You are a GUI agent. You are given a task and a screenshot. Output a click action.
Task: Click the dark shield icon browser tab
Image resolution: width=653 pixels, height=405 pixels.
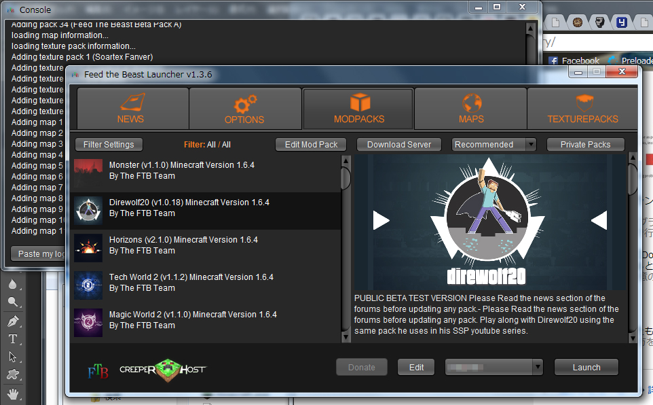599,22
